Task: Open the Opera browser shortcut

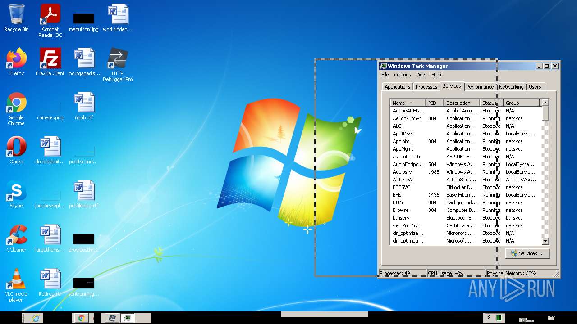Action: pyautogui.click(x=16, y=150)
